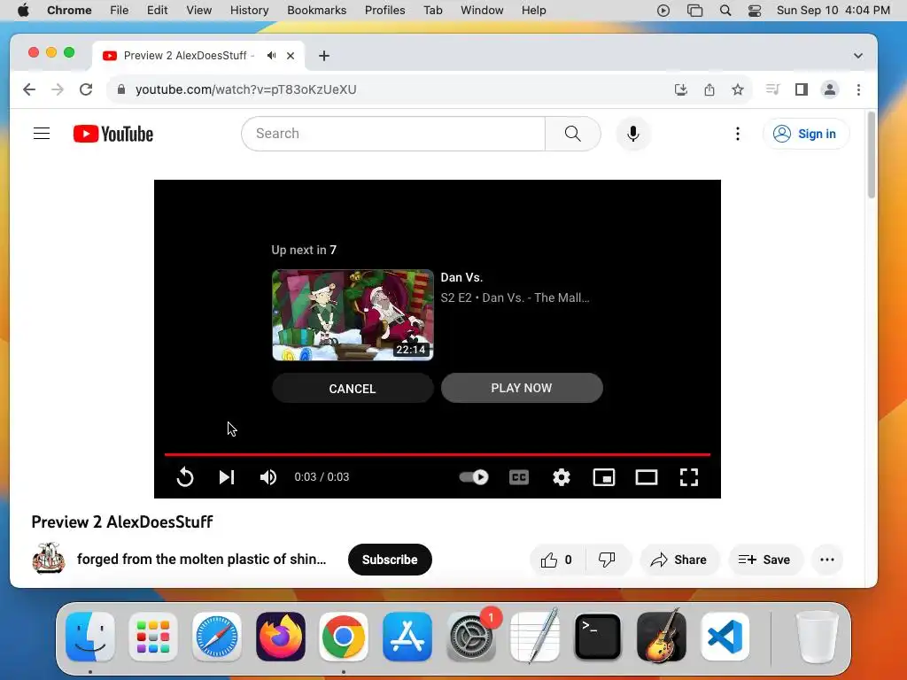Toggle Chrome side panel
Screen dimensions: 907x680
801,89
